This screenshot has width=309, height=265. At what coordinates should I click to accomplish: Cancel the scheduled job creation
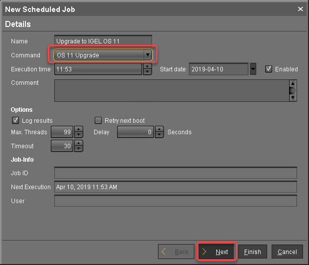pyautogui.click(x=287, y=252)
